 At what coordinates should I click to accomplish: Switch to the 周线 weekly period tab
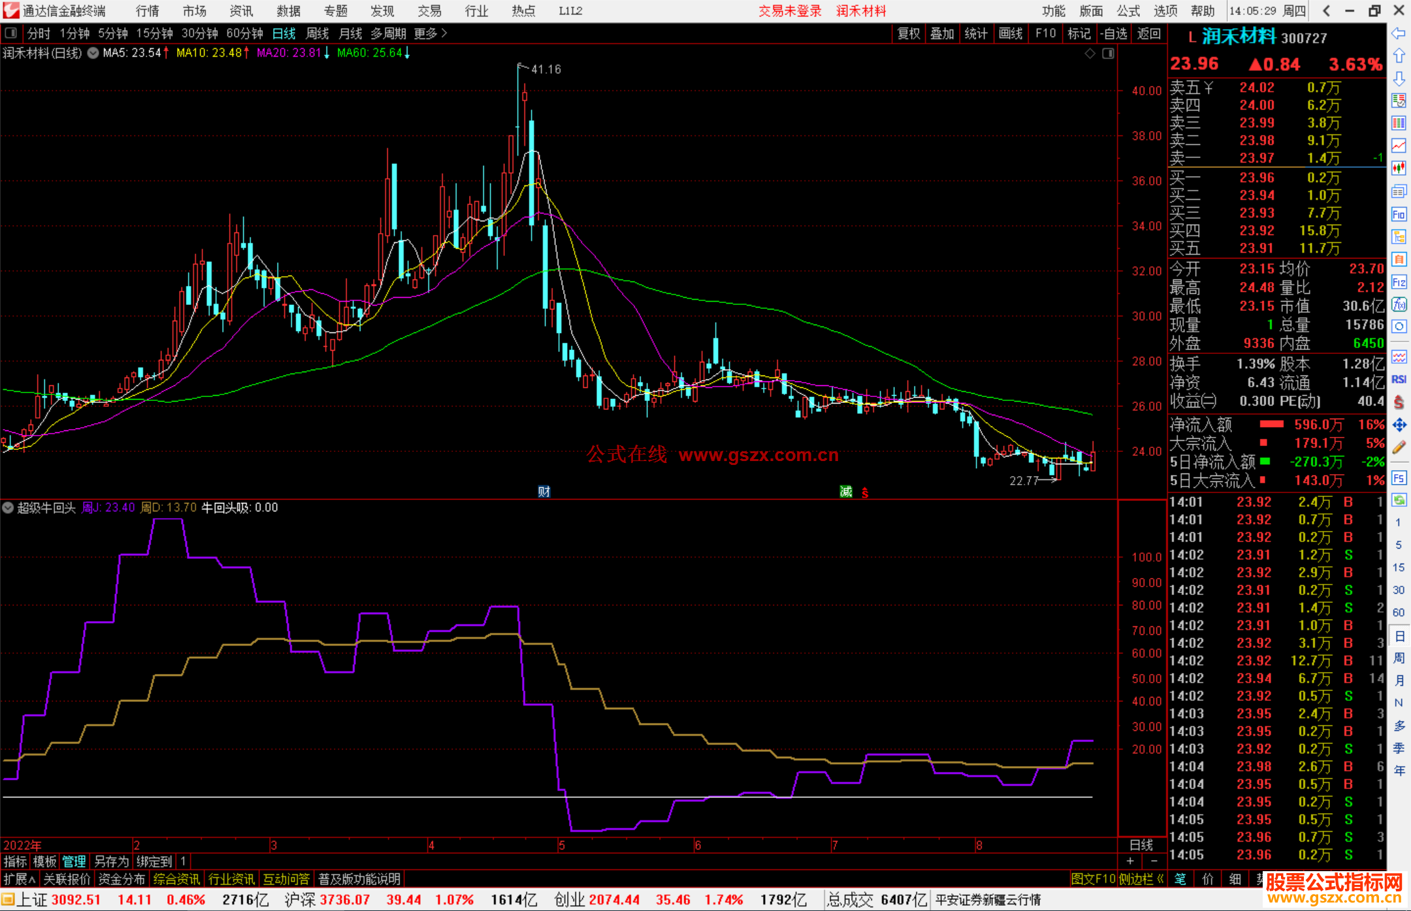[317, 33]
